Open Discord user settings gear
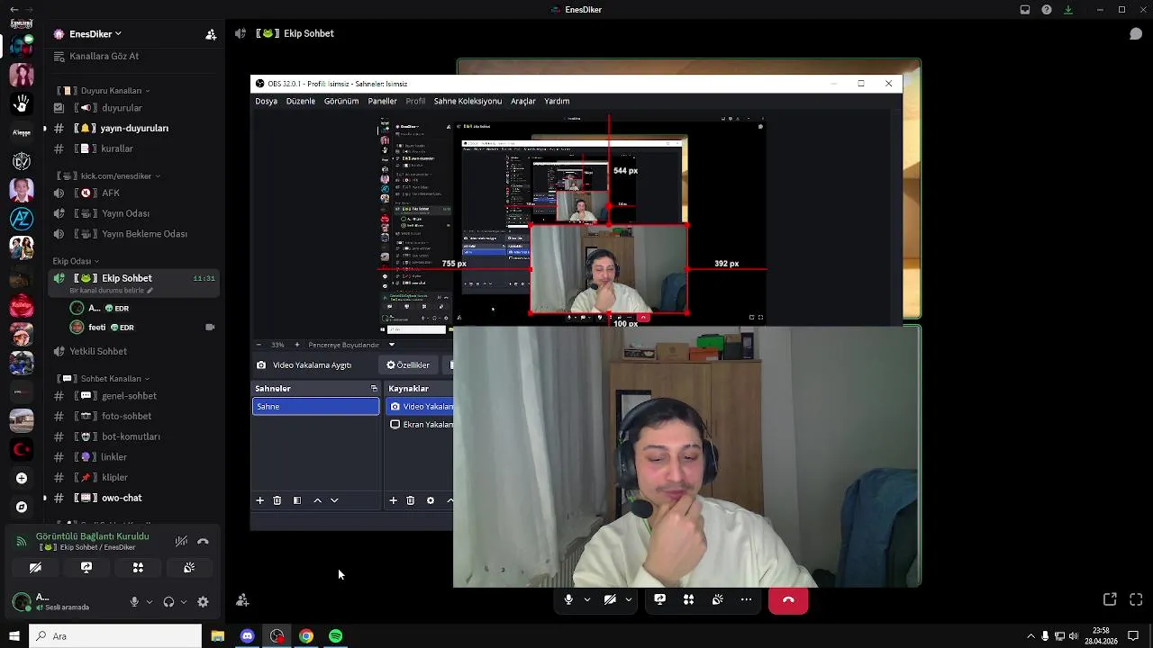 [x=203, y=602]
